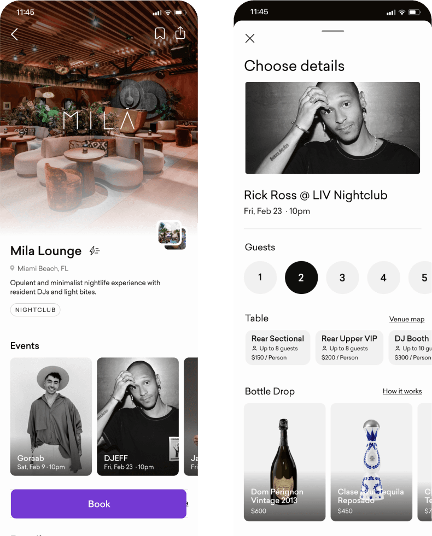Screen dimensions: 432x536
Task: Select Dom Pérignon Vintage 2013 bottle
Action: point(284,462)
